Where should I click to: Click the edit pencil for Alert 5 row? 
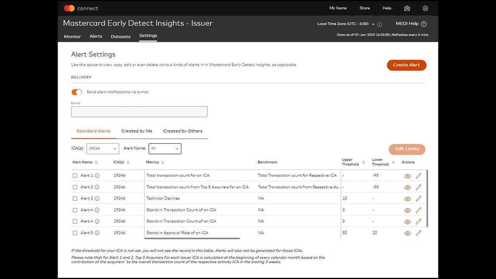pos(418,233)
